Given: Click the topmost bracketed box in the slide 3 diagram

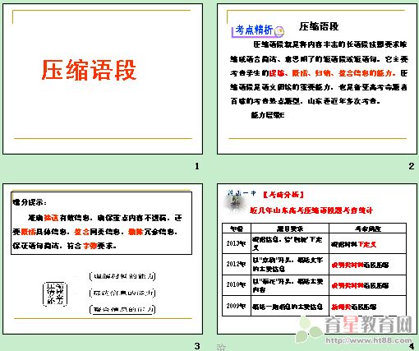Looking at the screenshot, I should point(122,276).
